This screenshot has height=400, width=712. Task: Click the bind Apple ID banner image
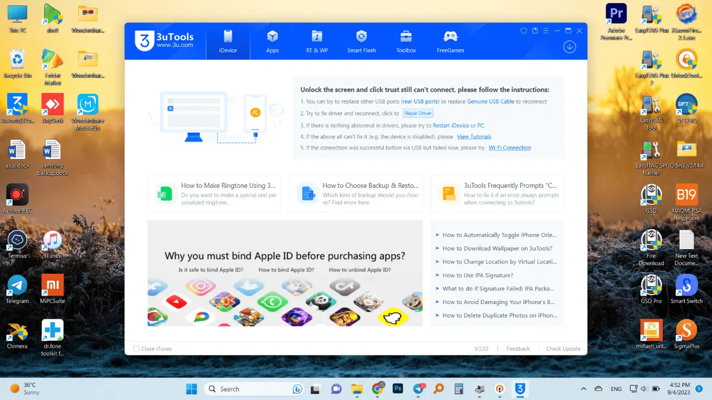tap(285, 273)
